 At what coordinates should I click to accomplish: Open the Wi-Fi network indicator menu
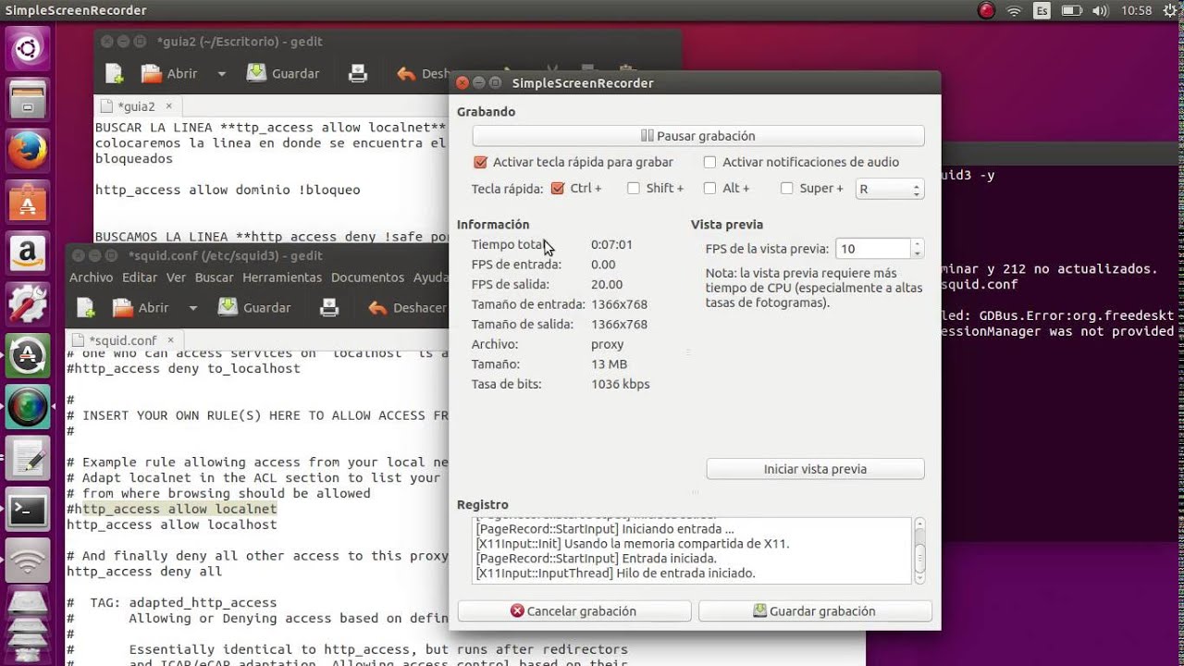(x=1014, y=11)
